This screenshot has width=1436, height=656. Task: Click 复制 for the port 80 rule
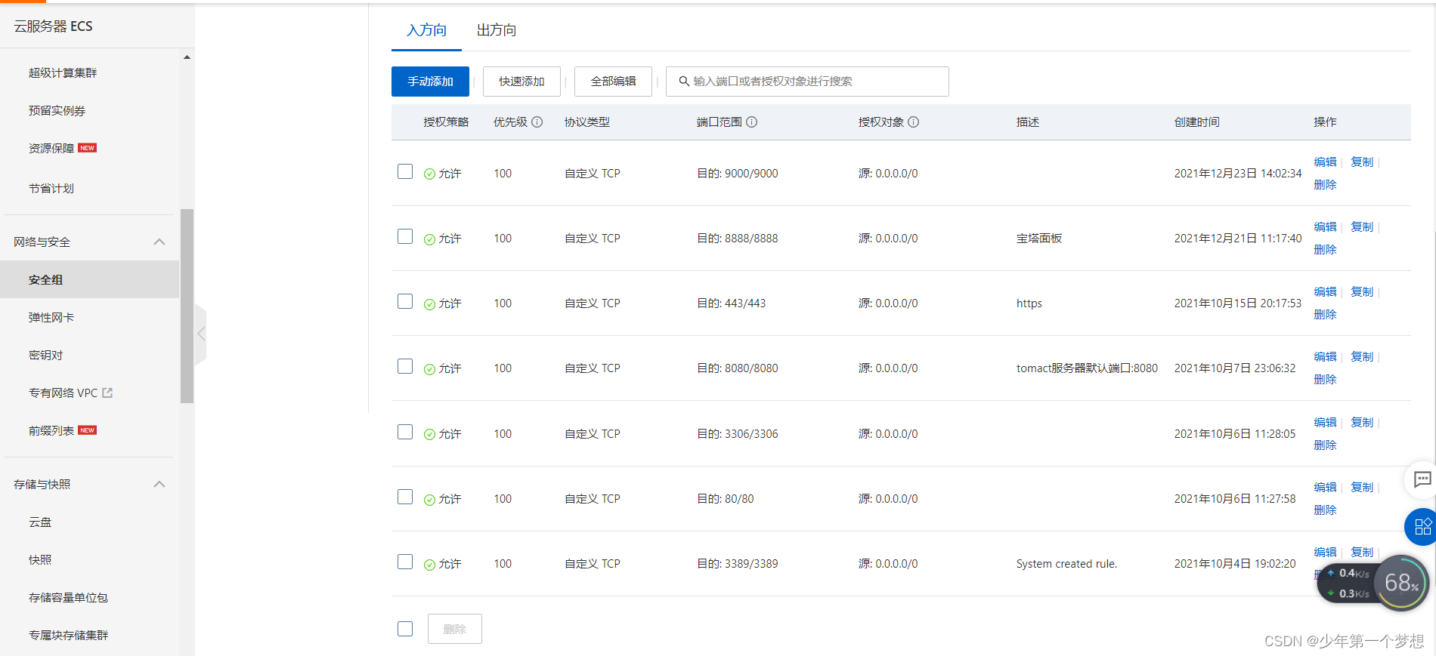[x=1362, y=487]
